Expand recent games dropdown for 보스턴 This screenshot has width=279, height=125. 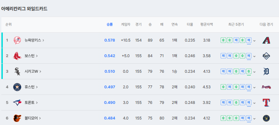254,56
